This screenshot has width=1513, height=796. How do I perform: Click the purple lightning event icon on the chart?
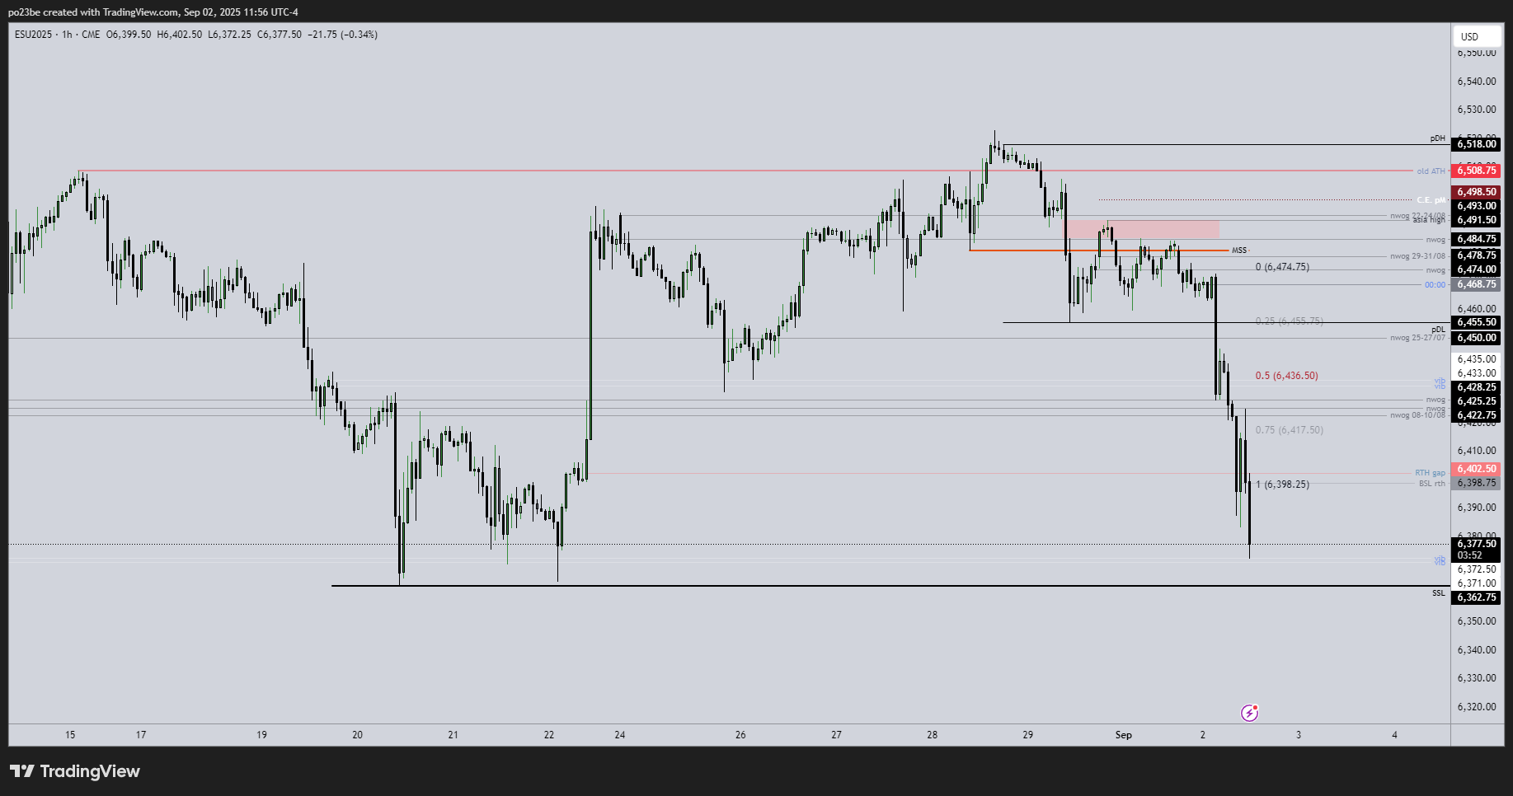click(1250, 711)
